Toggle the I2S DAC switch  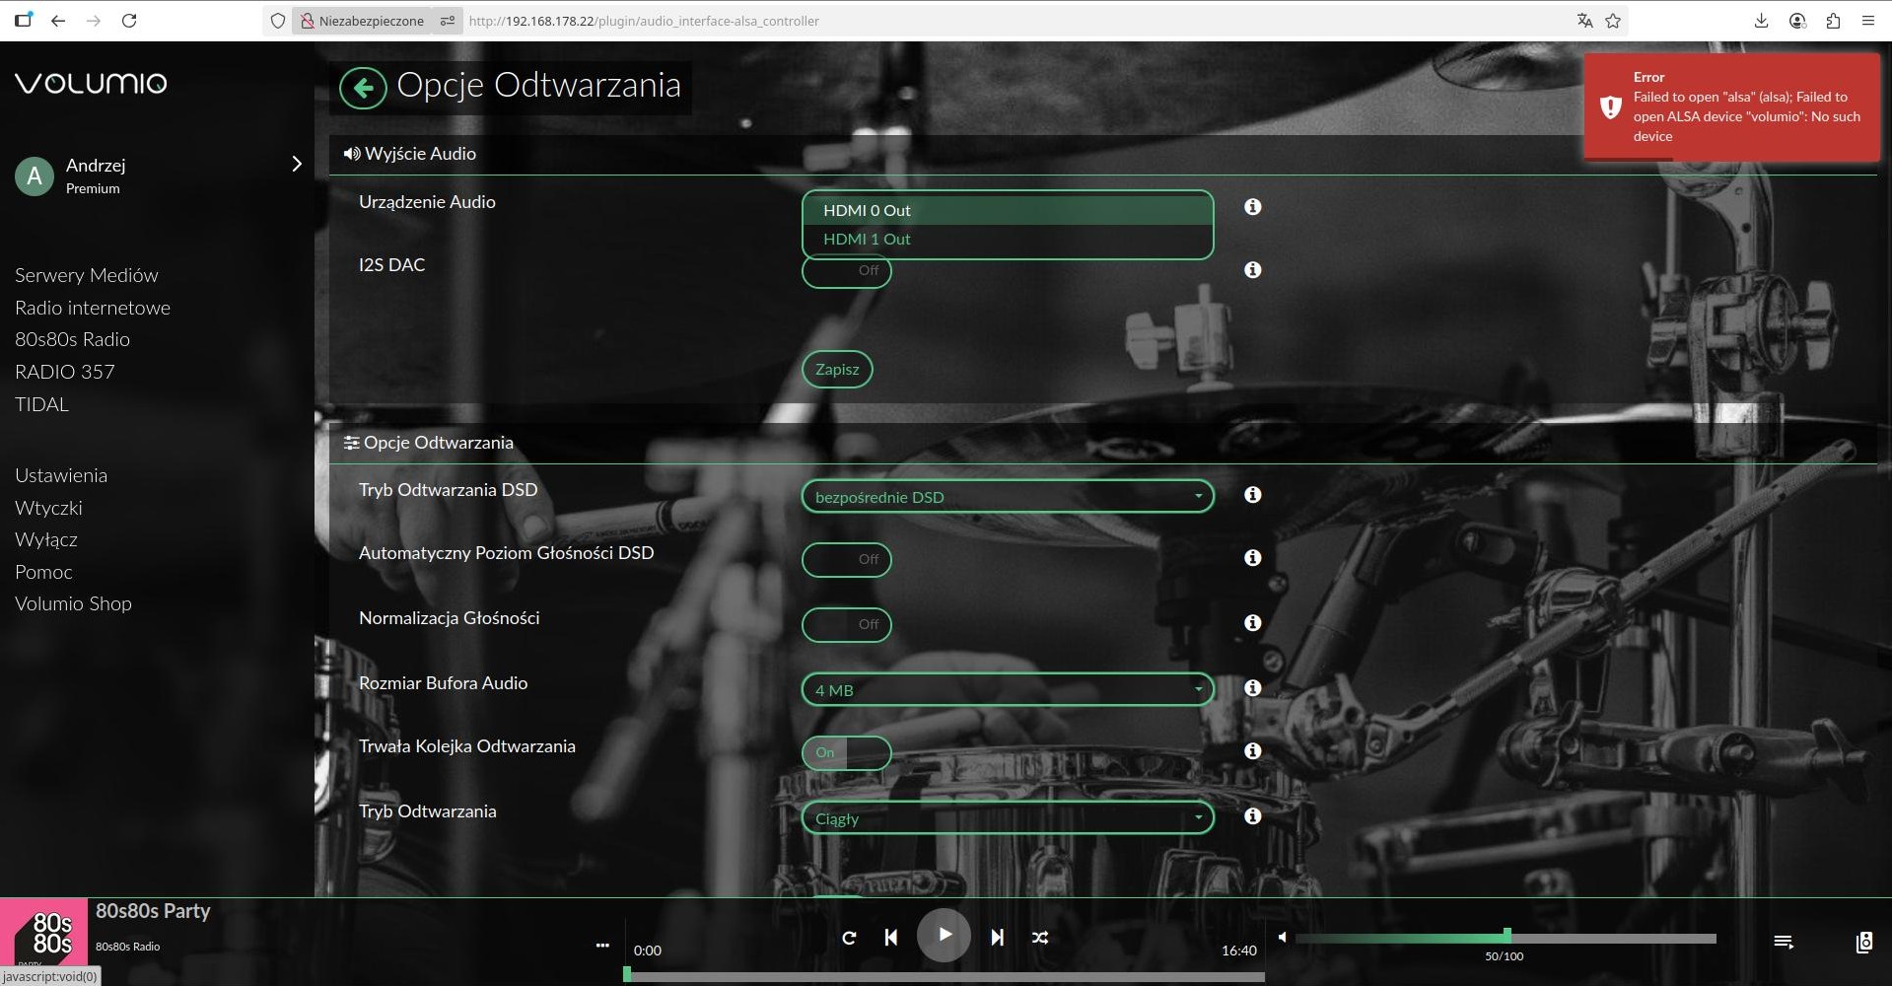[846, 271]
